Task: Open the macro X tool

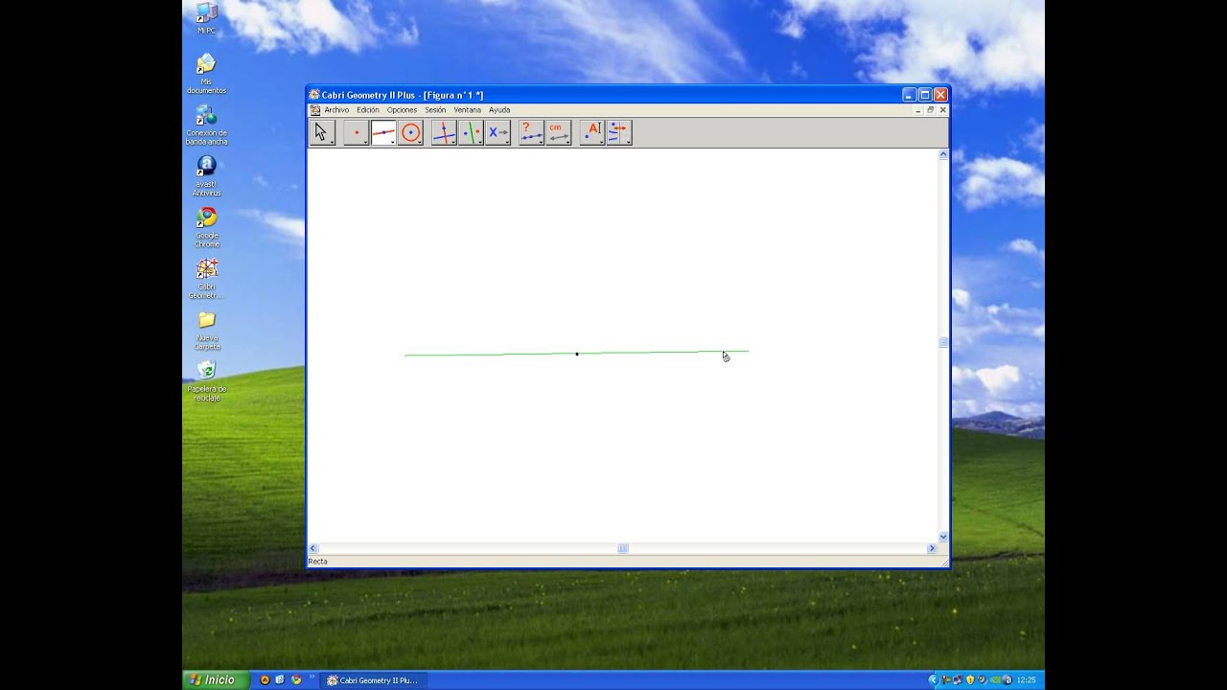Action: pos(498,132)
